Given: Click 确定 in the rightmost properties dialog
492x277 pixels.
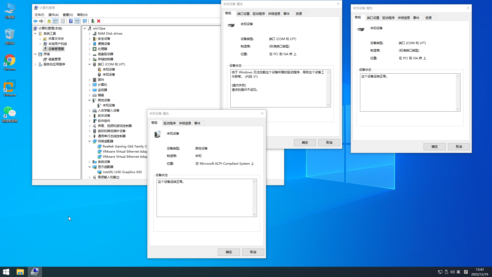Looking at the screenshot, I should click(x=435, y=147).
